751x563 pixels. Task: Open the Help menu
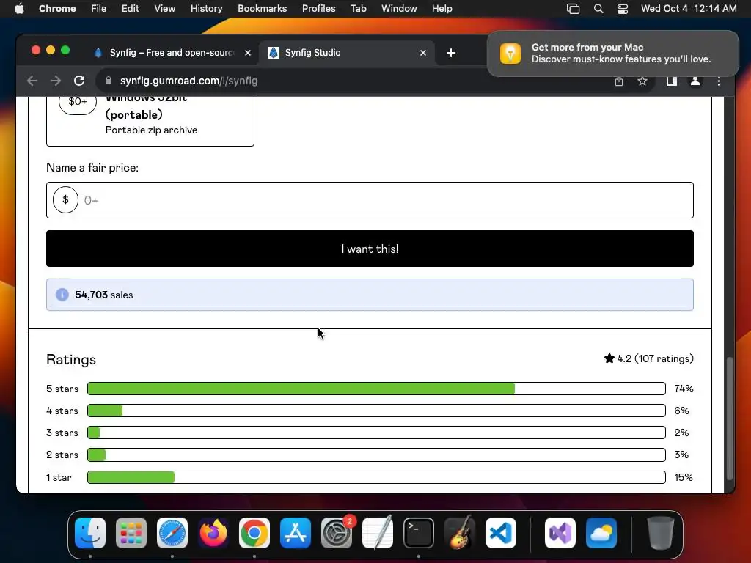point(442,8)
